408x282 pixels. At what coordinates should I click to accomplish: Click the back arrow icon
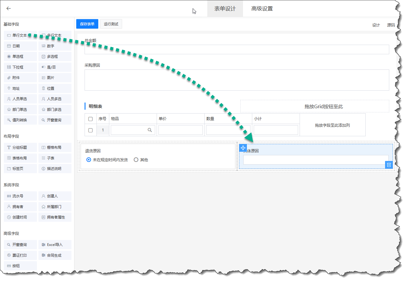click(x=9, y=8)
